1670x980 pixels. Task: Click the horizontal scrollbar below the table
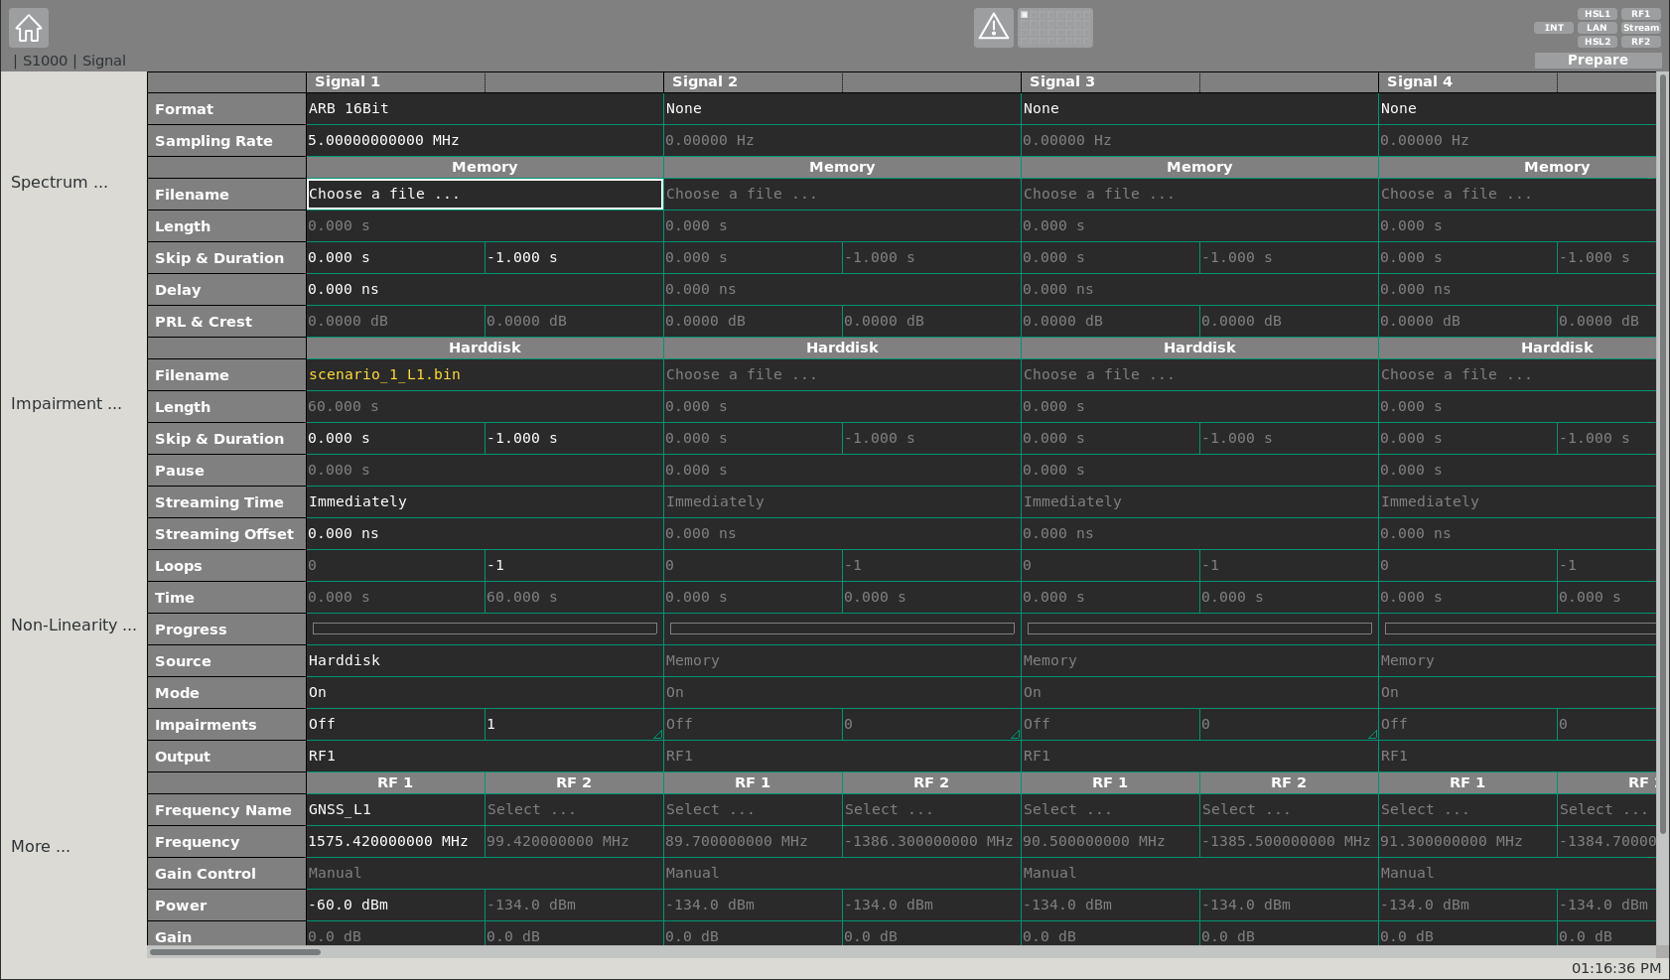(234, 952)
